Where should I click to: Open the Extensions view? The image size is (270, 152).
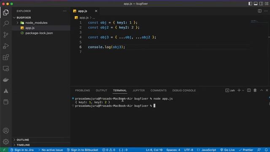tap(6, 57)
